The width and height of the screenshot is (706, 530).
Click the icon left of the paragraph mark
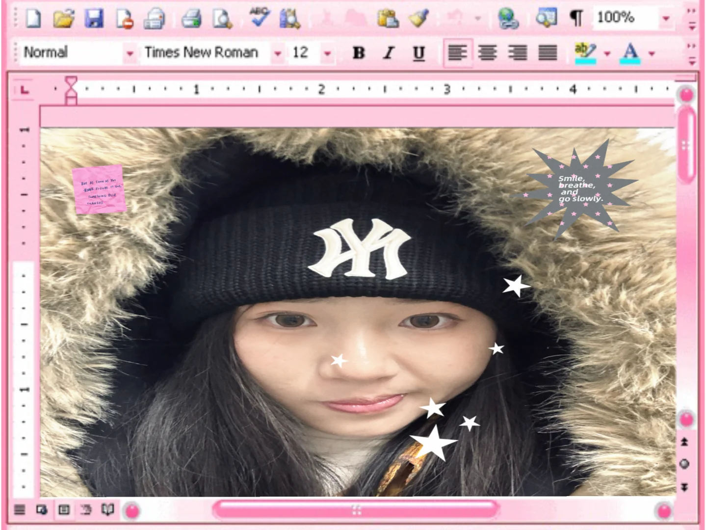(x=546, y=18)
